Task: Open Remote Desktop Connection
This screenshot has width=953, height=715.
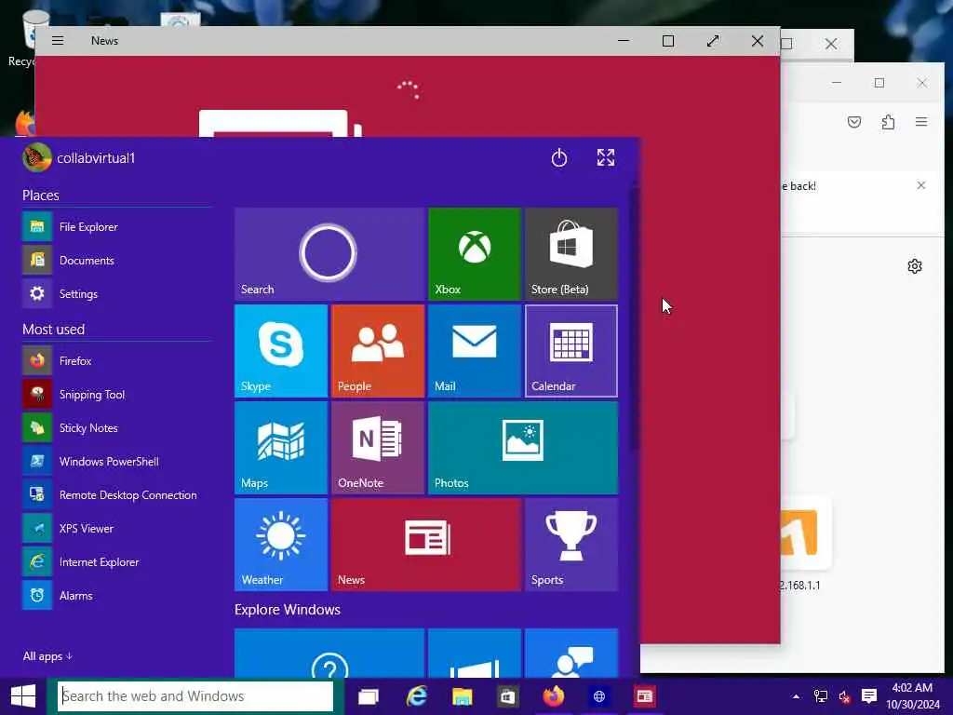Action: [x=116, y=495]
